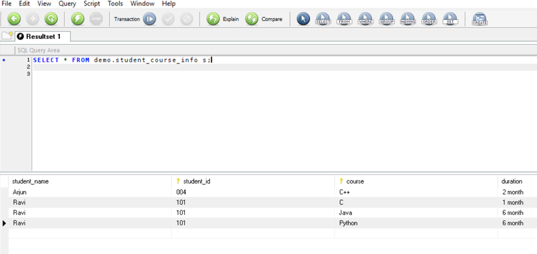Execute query with the lightning bolt button
The width and height of the screenshot is (537, 254).
[x=78, y=19]
